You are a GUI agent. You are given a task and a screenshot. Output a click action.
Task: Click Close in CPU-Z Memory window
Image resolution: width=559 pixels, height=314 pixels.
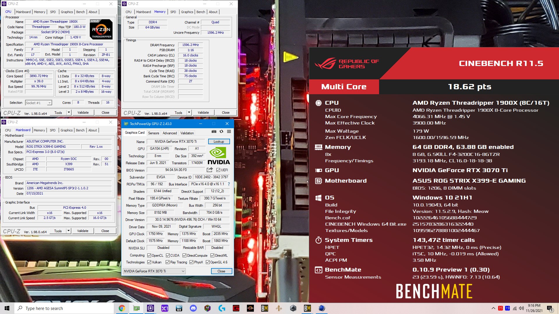coord(226,113)
